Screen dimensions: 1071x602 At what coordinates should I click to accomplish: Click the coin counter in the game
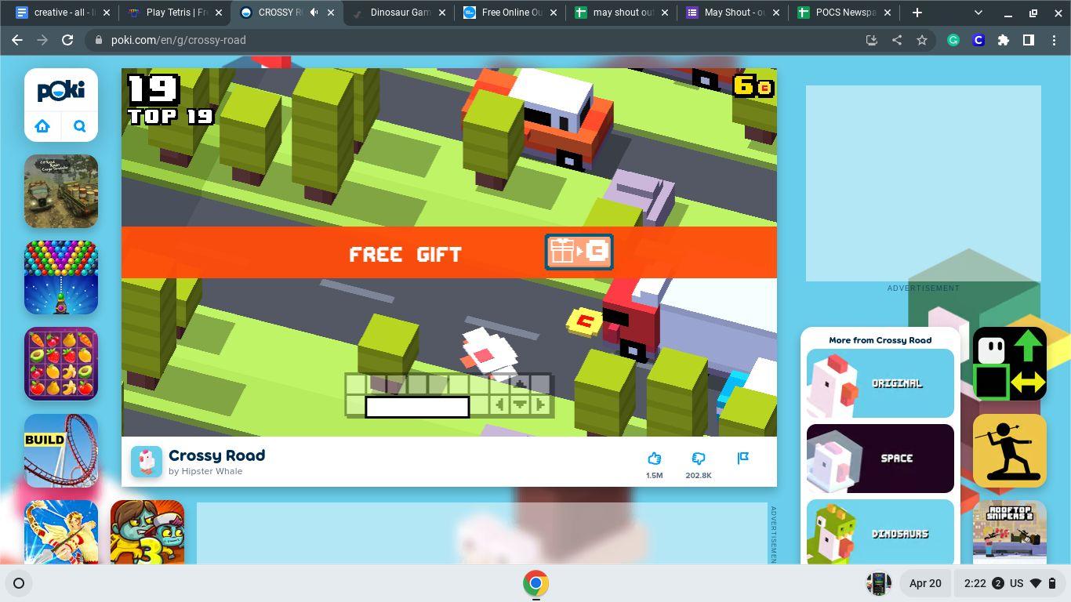pyautogui.click(x=753, y=86)
